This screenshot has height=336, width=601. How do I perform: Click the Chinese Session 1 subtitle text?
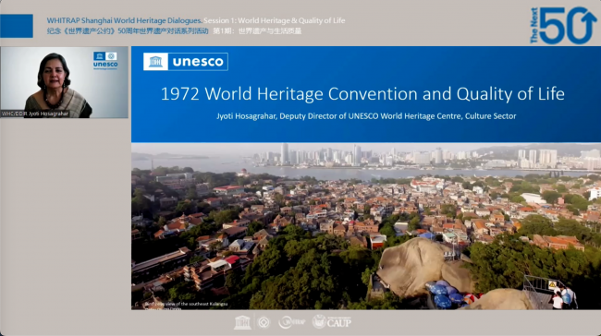pyautogui.click(x=257, y=31)
